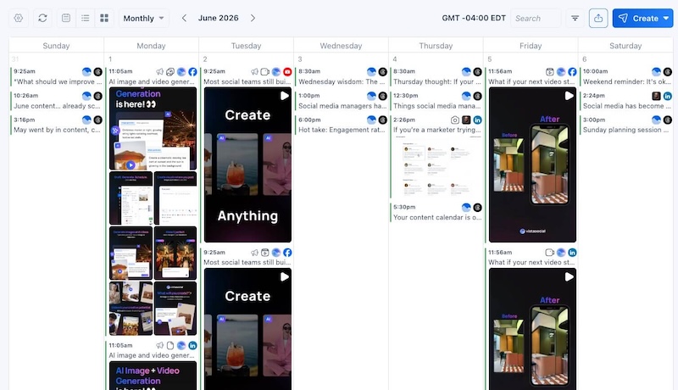Click play icon on Tuesday YouTube video
Image resolution: width=678 pixels, height=390 pixels.
pos(284,96)
